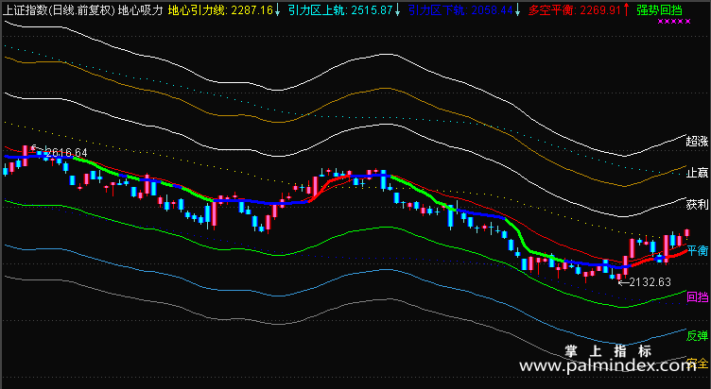This screenshot has height=389, width=711.
Task: Click the 超涨 band label
Action: (x=697, y=142)
